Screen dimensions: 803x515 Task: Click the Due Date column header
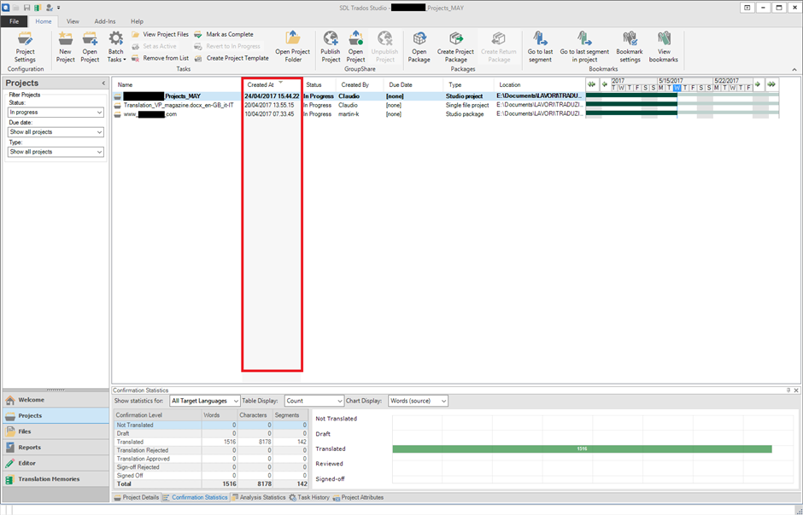point(413,84)
